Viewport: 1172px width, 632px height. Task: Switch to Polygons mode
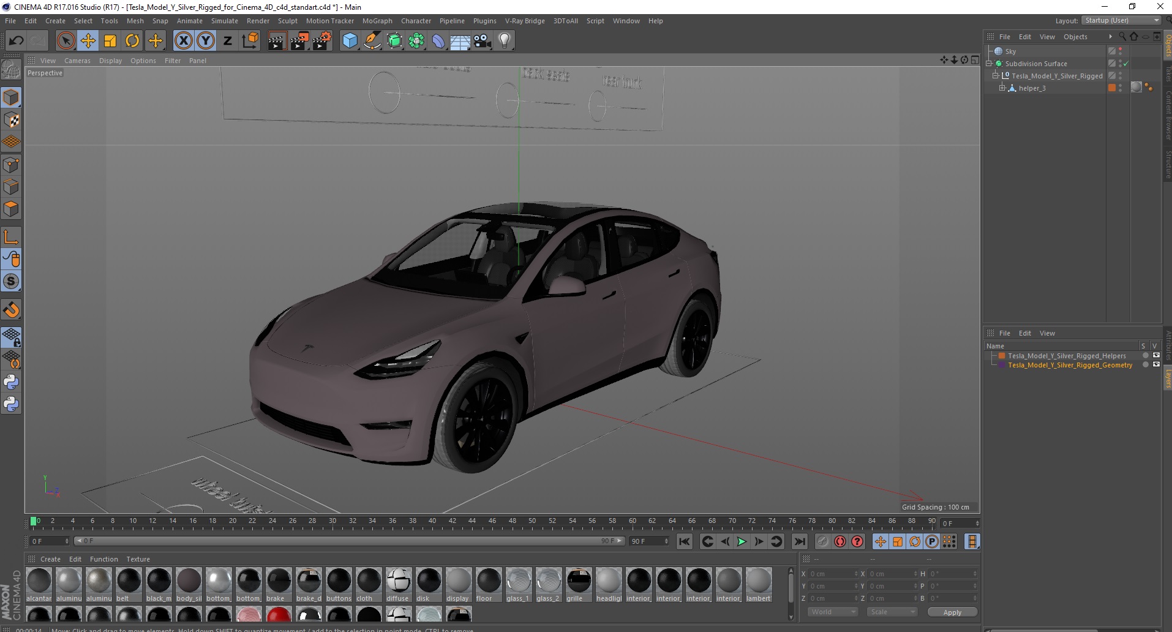tap(11, 209)
